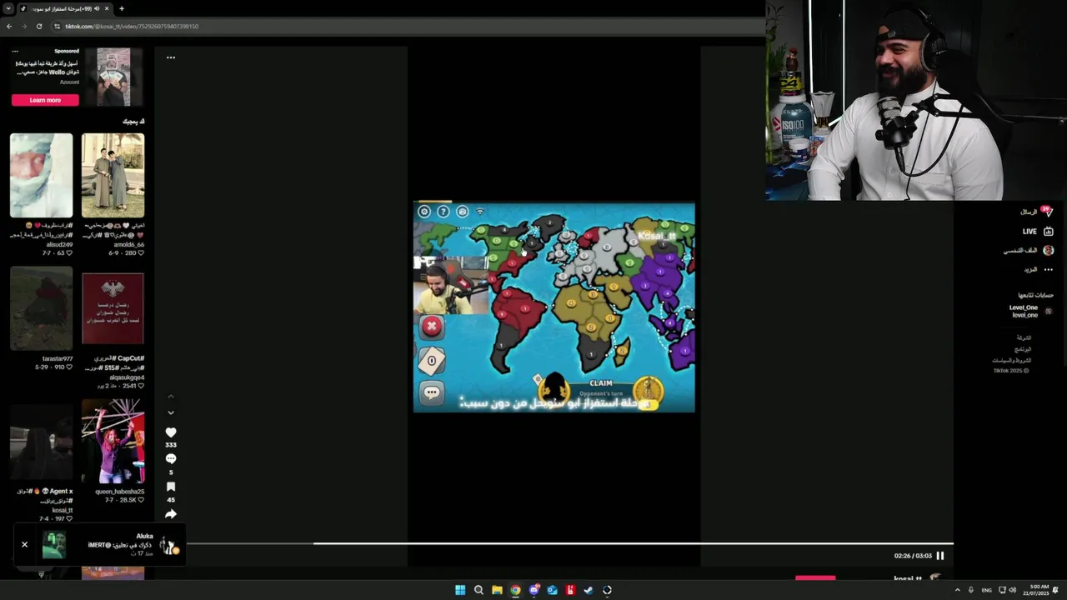Open the terms and policies footer link

coord(1012,360)
